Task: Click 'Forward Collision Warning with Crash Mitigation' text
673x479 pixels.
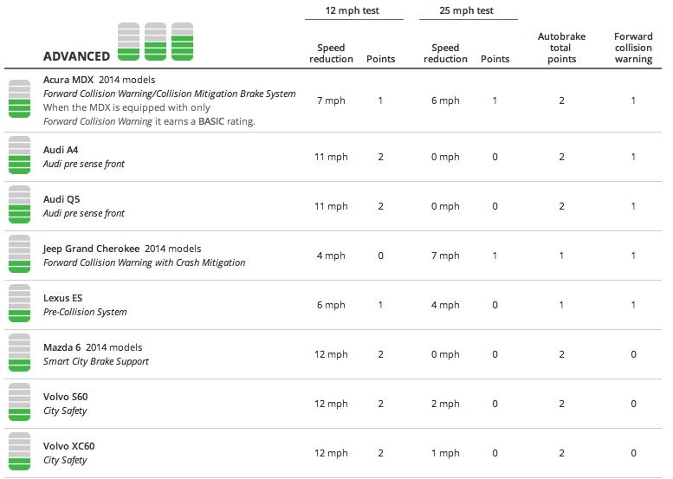Action: point(144,262)
